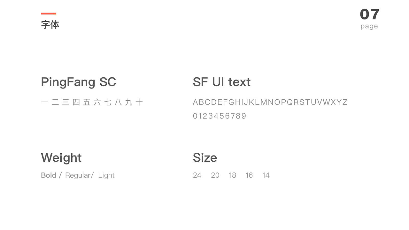This screenshot has width=409, height=230.
Task: Choose the Regular weight label
Action: coord(78,175)
